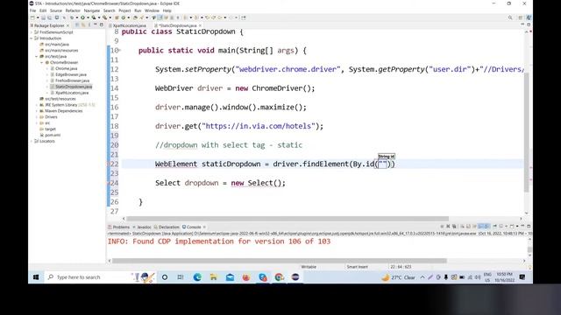
Task: Collapse the Introduction project node
Action: click(32, 38)
